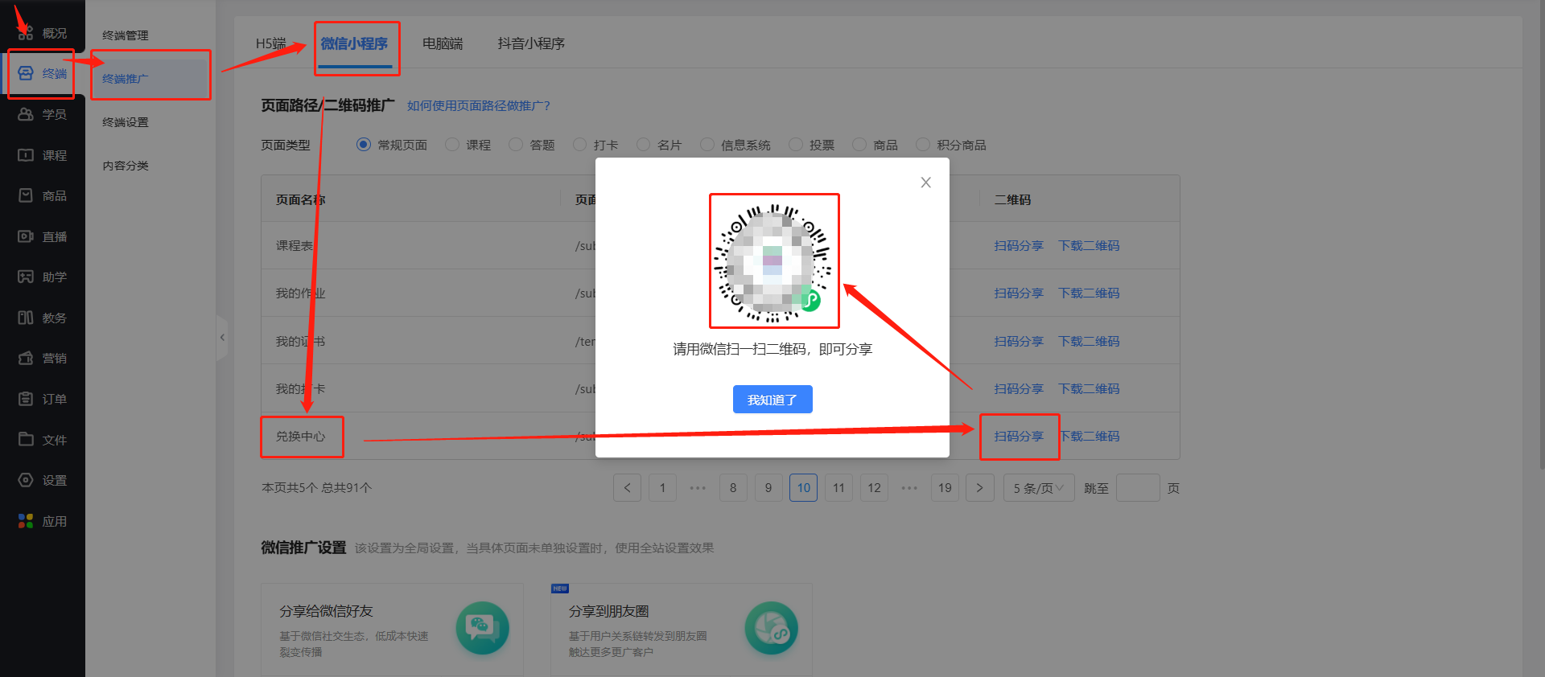The width and height of the screenshot is (1545, 677).
Task: Open 内容分类 in the submenu
Action: [x=126, y=166]
